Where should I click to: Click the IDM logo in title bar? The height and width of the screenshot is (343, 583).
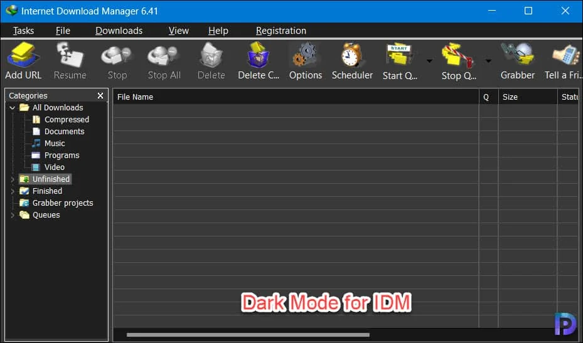pos(12,11)
